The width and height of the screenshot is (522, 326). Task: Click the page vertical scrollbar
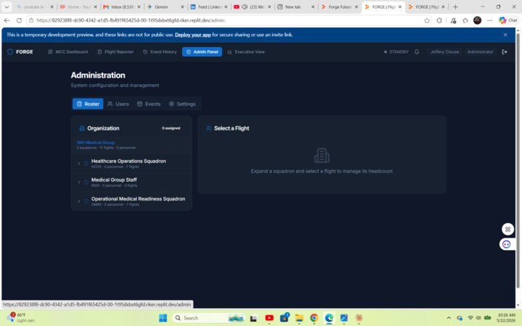(518, 160)
